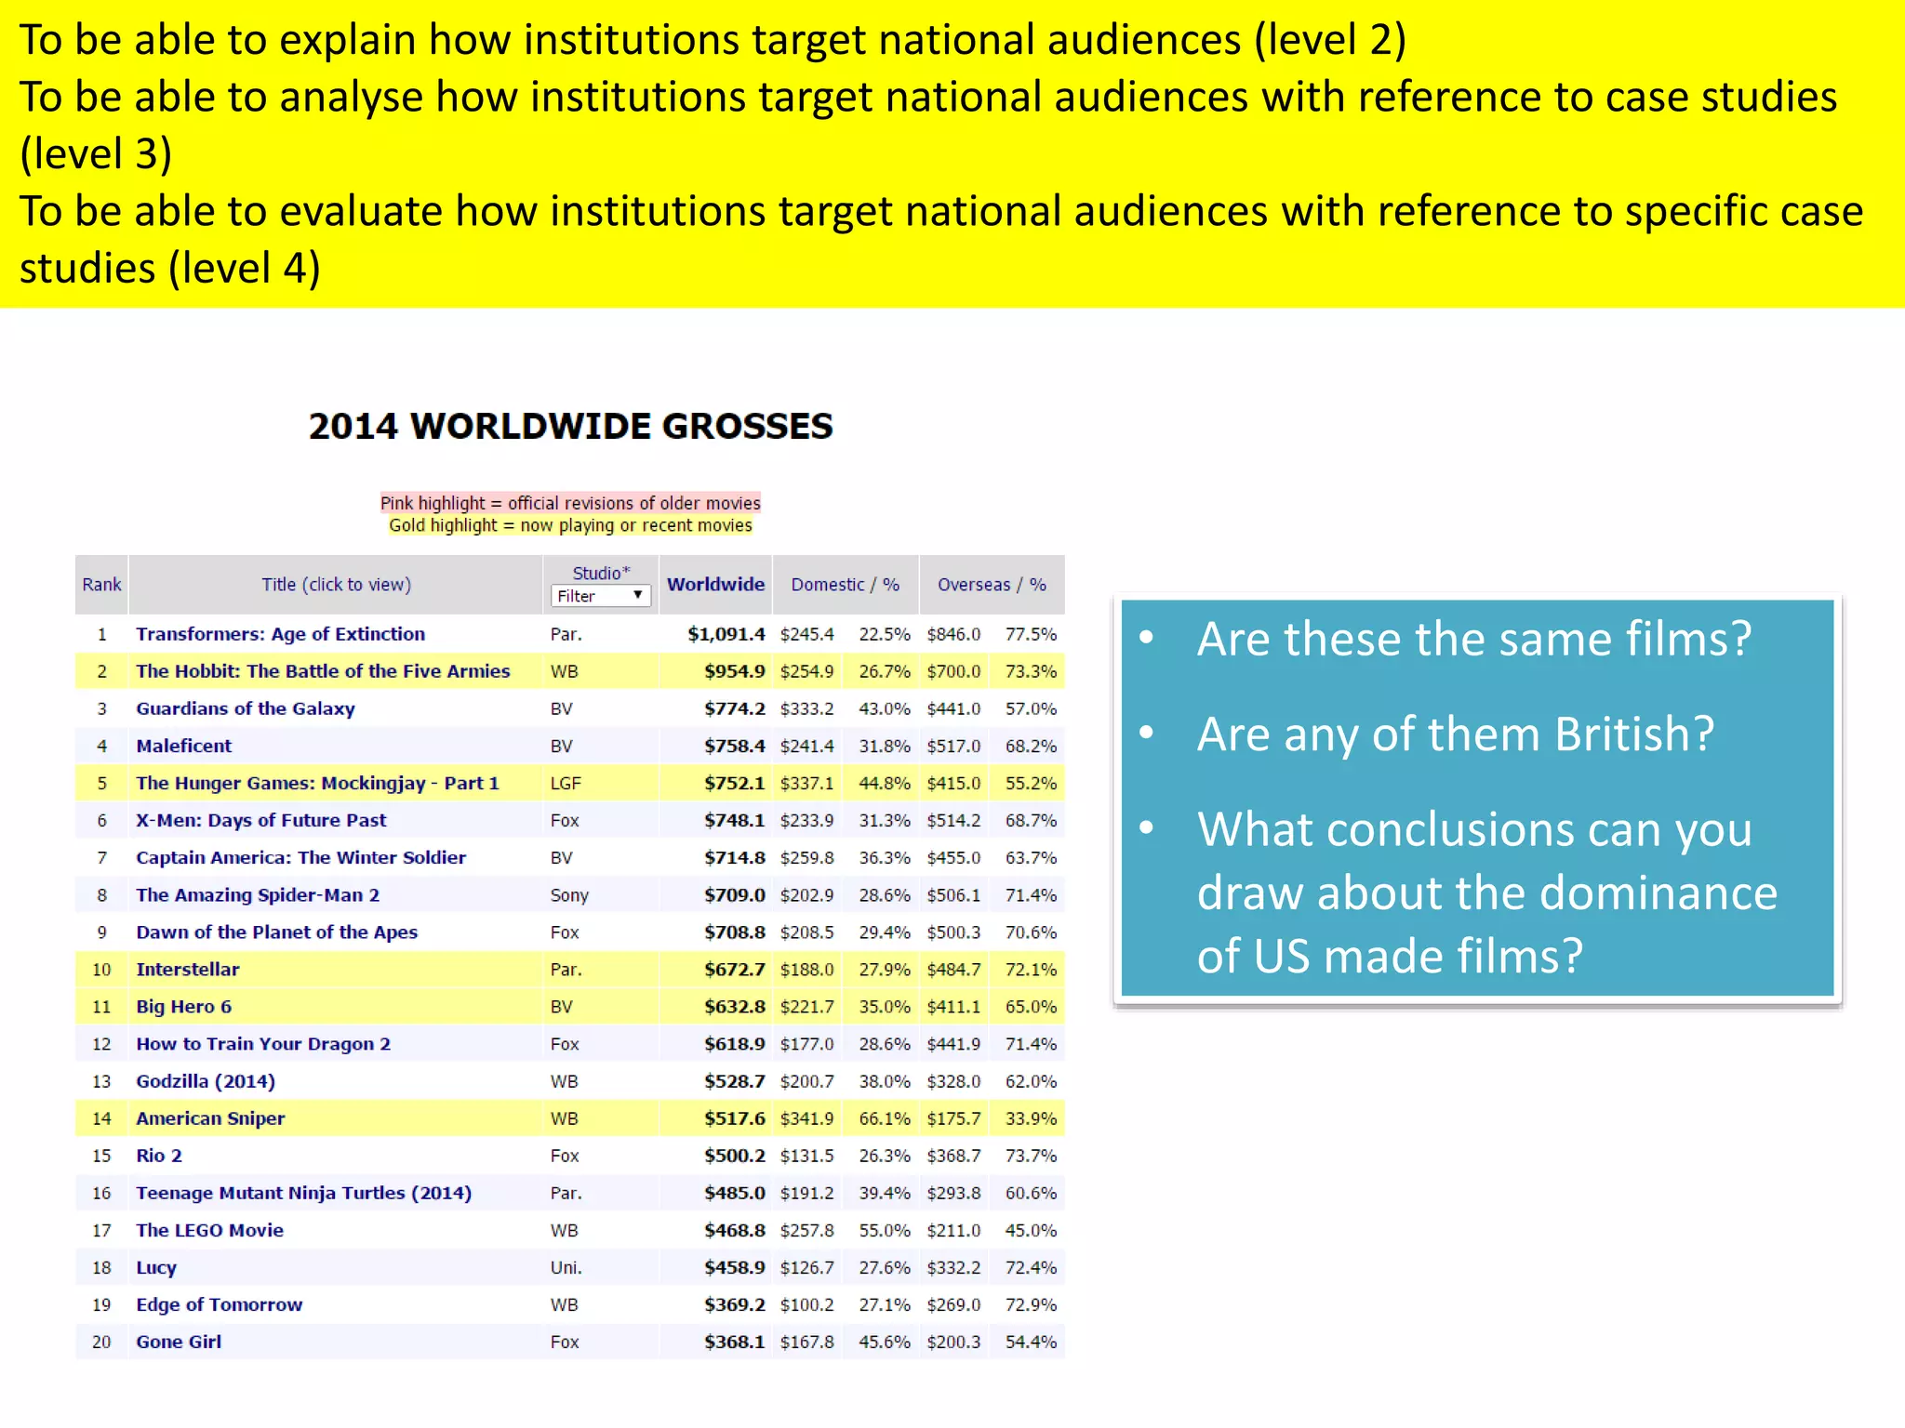The width and height of the screenshot is (1905, 1428).
Task: Select the $500.2 worldwide gross for Rio 2
Action: coord(735,1156)
